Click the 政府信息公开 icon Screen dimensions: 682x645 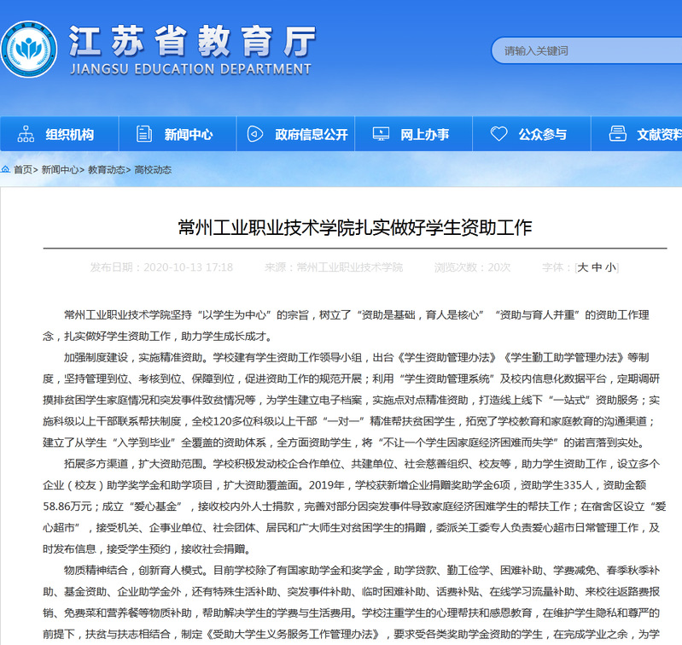pos(255,134)
